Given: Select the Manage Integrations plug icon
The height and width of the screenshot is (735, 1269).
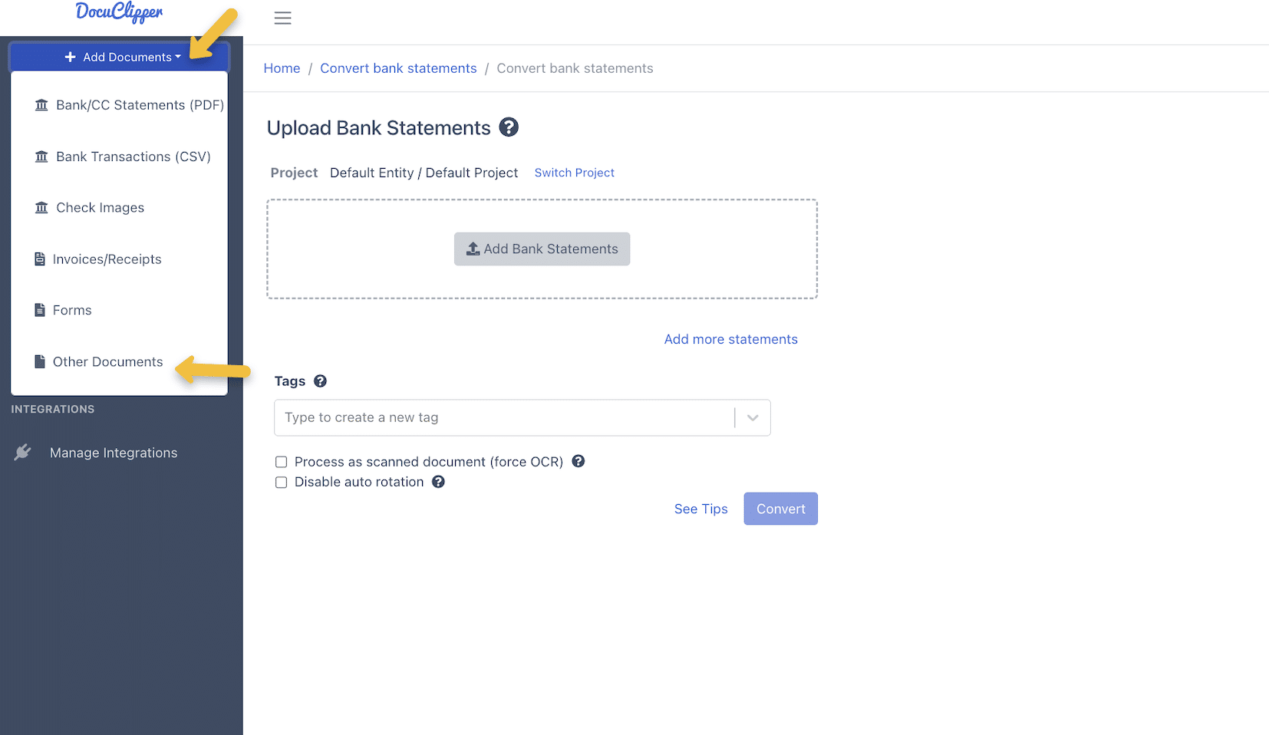Looking at the screenshot, I should tap(22, 452).
